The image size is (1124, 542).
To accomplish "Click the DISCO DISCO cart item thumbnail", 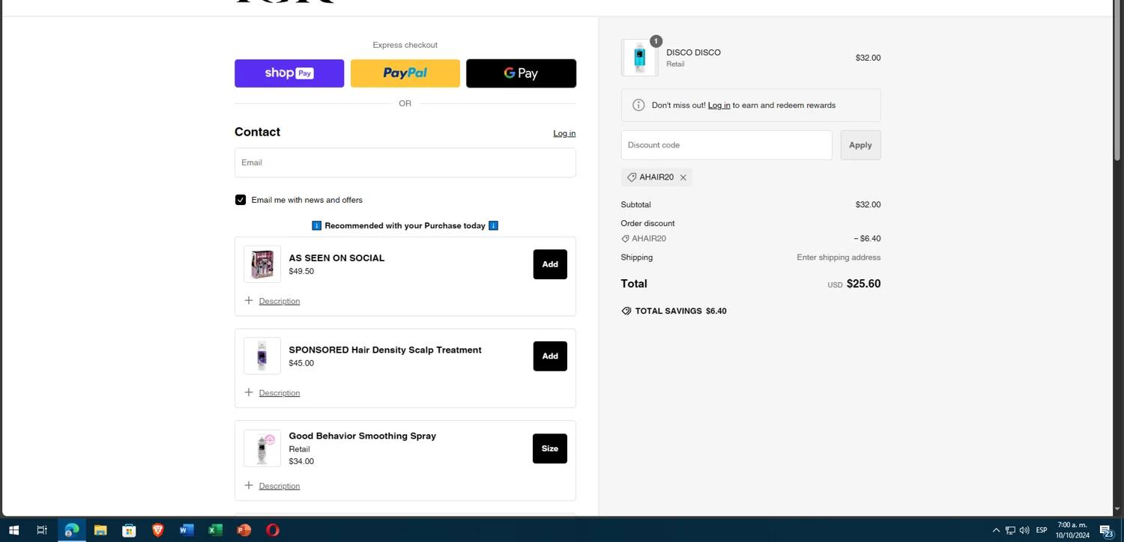I will pos(639,58).
